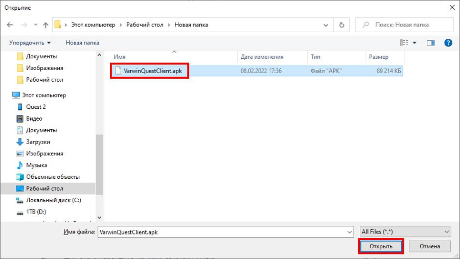Screen dimensions: 460x259
Task: Expand the Упорядочить dropdown menu
Action: 30,43
